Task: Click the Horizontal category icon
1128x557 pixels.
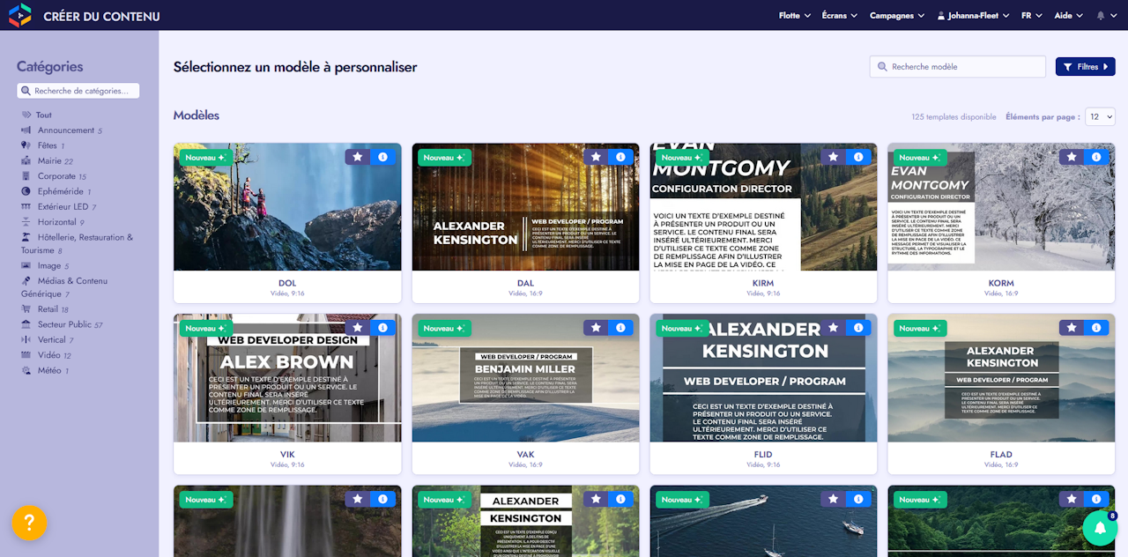Action: (x=26, y=222)
